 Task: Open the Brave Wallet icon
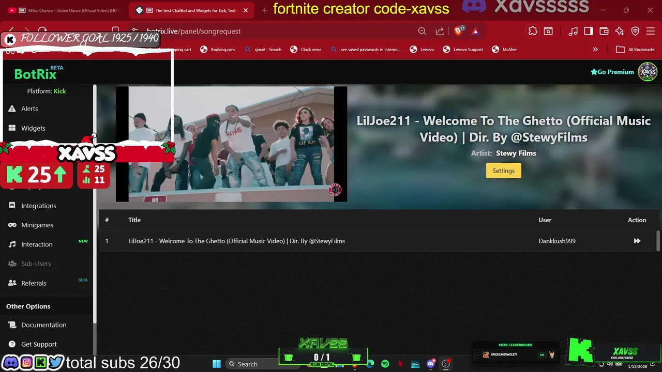604,31
